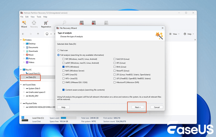216x137 pixels.
Task: Click the Recovery toolbar icon
Action: [34, 24]
